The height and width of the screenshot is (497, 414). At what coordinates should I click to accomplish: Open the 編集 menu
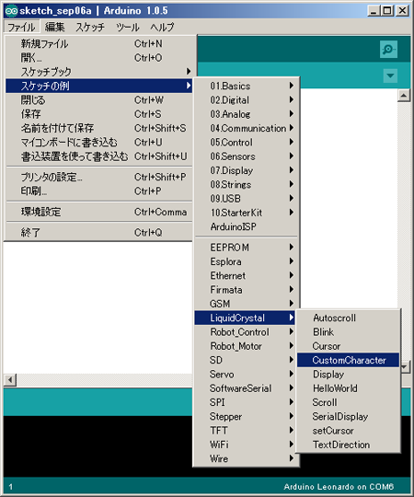[x=54, y=27]
